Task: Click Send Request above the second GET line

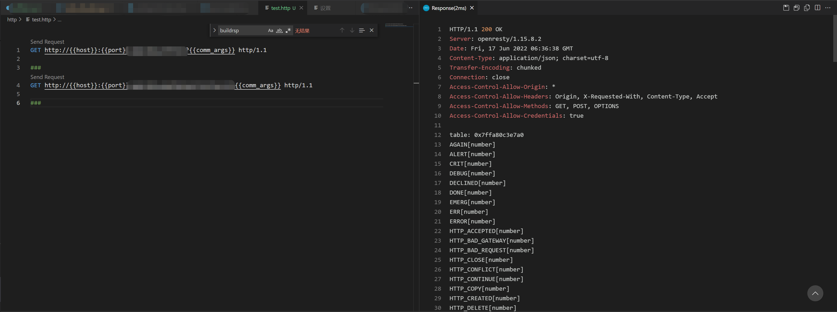Action: pyautogui.click(x=47, y=77)
